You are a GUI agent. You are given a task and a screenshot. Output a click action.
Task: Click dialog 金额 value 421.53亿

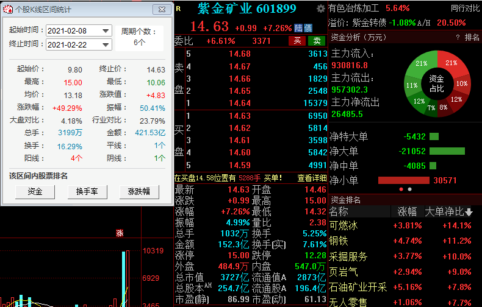pyautogui.click(x=150, y=133)
